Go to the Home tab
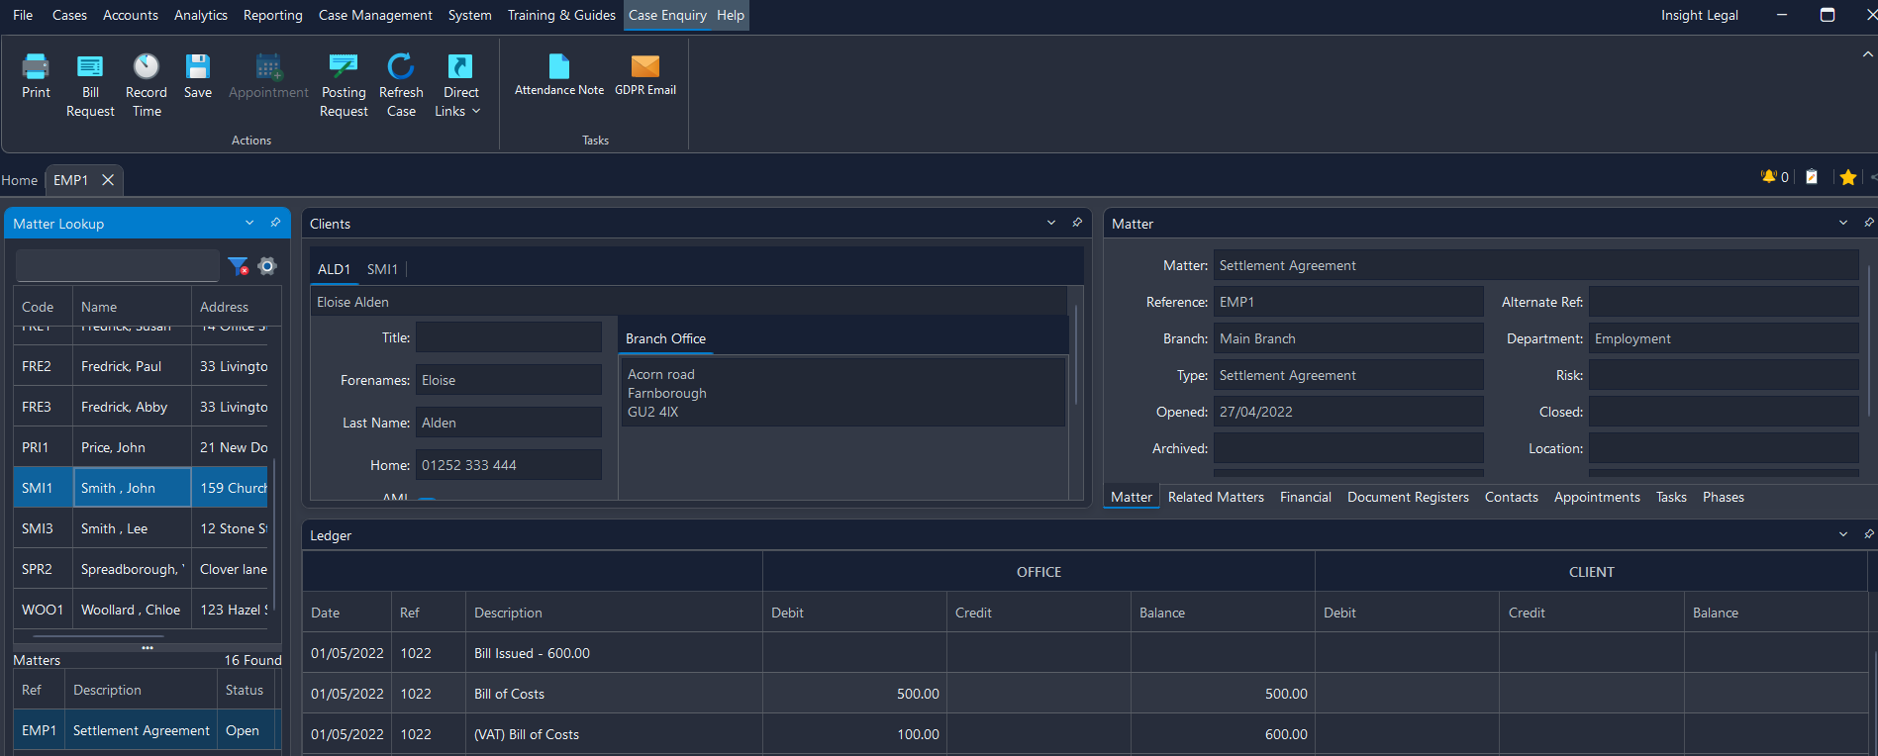The image size is (1878, 756). (x=19, y=180)
